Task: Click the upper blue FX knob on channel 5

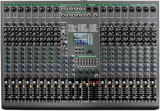Action: pos(35,66)
